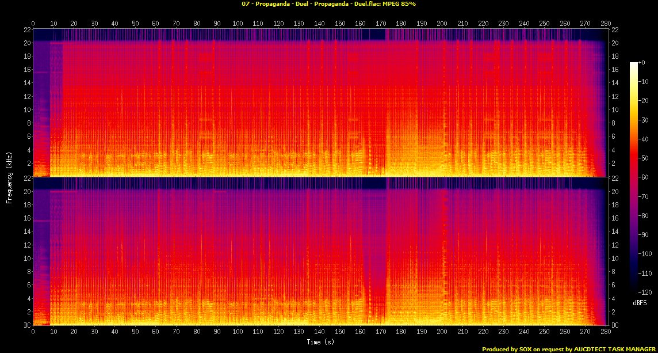Click the dBFS label under the color scale

click(638, 302)
